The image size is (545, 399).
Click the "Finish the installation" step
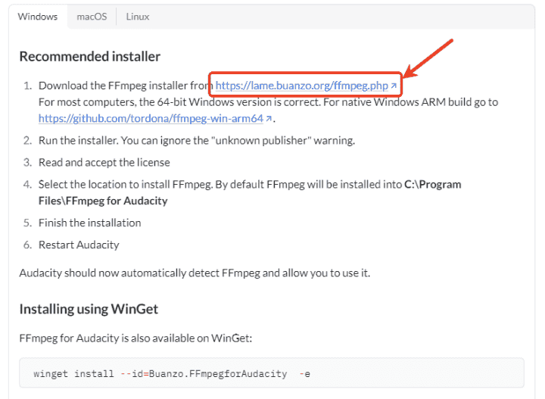(x=90, y=223)
